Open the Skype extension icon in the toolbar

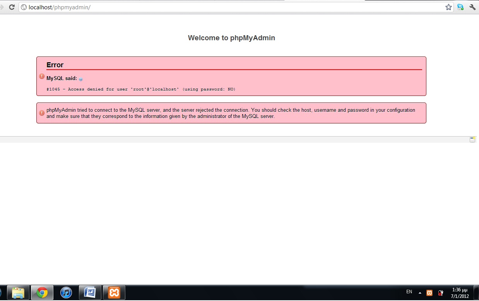point(460,7)
